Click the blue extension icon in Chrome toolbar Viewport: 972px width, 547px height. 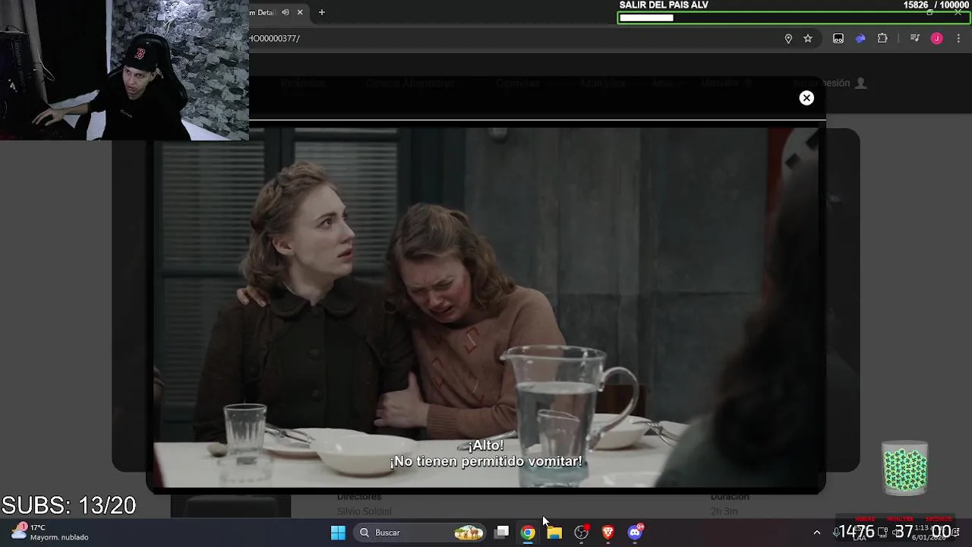(x=860, y=39)
